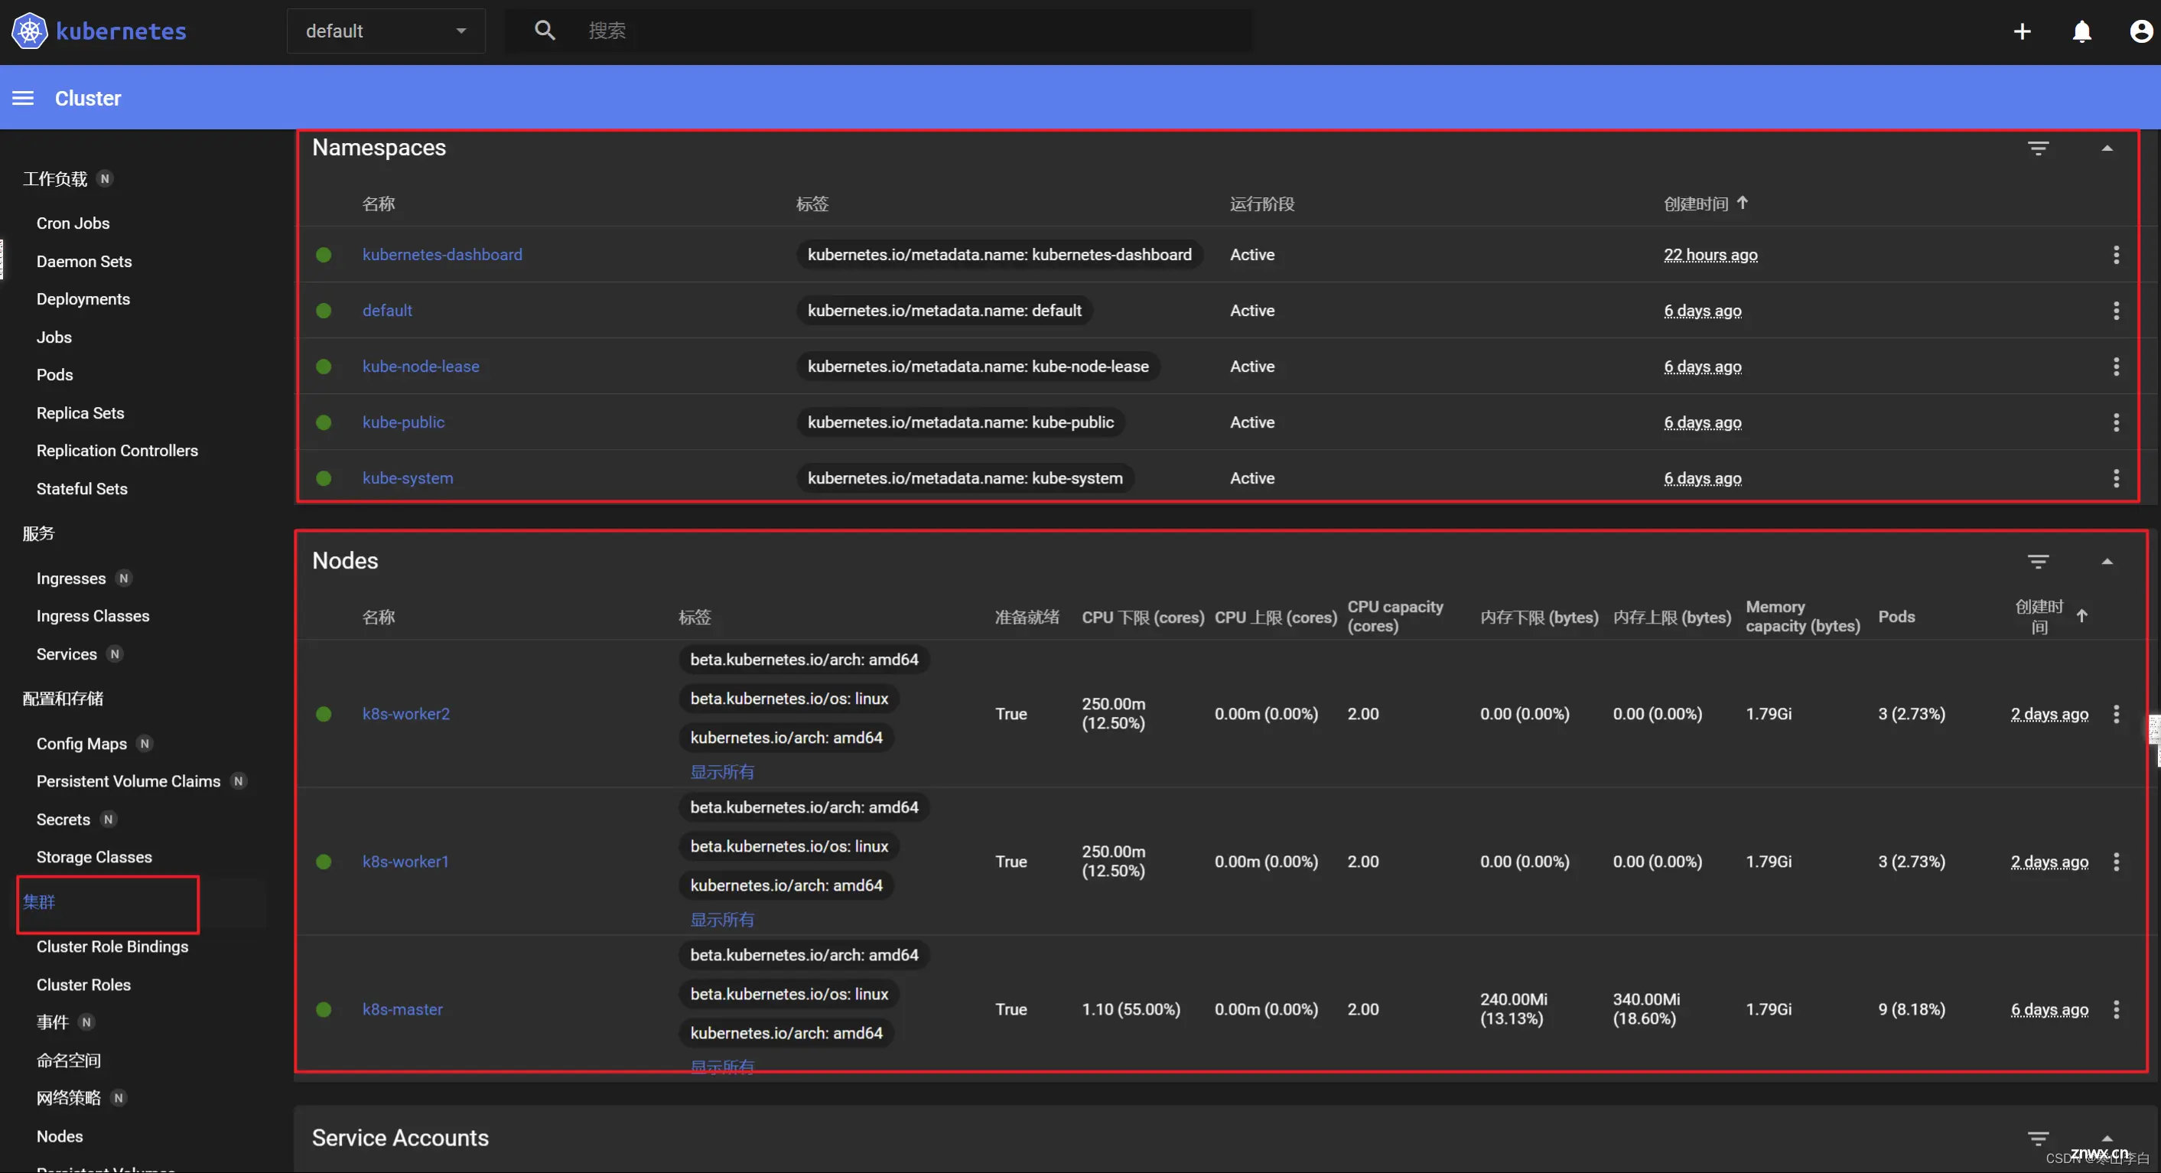Open Cluster Roles in sidebar
Image resolution: width=2161 pixels, height=1173 pixels.
coord(83,984)
